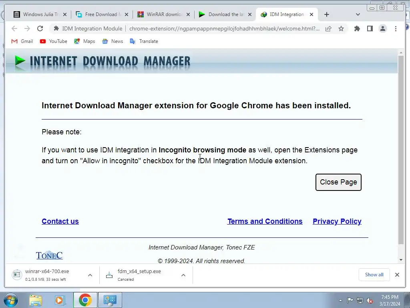Open Windows Explorer from taskbar
Image resolution: width=410 pixels, height=308 pixels.
[x=36, y=300]
